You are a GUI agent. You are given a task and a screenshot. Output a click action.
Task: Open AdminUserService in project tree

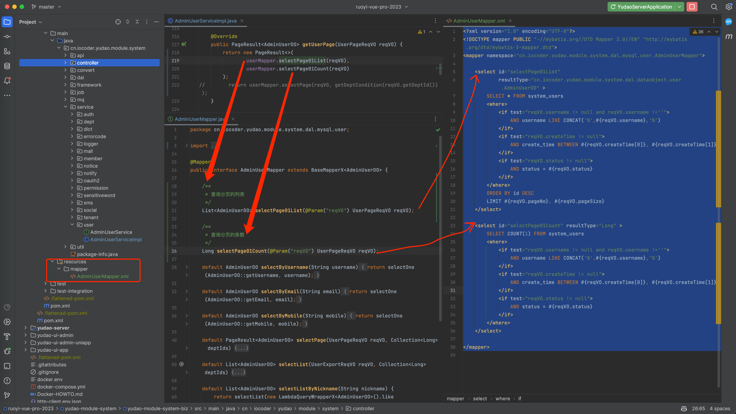(111, 232)
